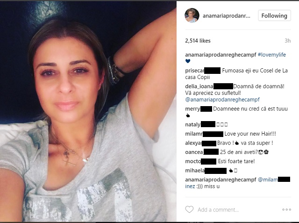Open the merry commenter profile

click(199, 109)
